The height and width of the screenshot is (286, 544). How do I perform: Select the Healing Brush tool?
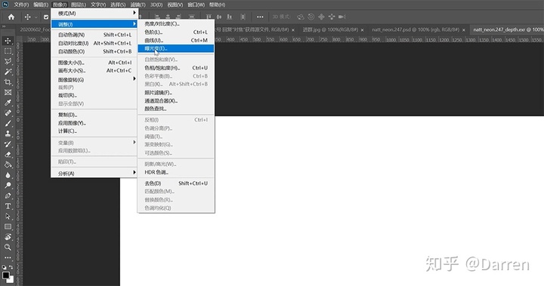(x=8, y=113)
